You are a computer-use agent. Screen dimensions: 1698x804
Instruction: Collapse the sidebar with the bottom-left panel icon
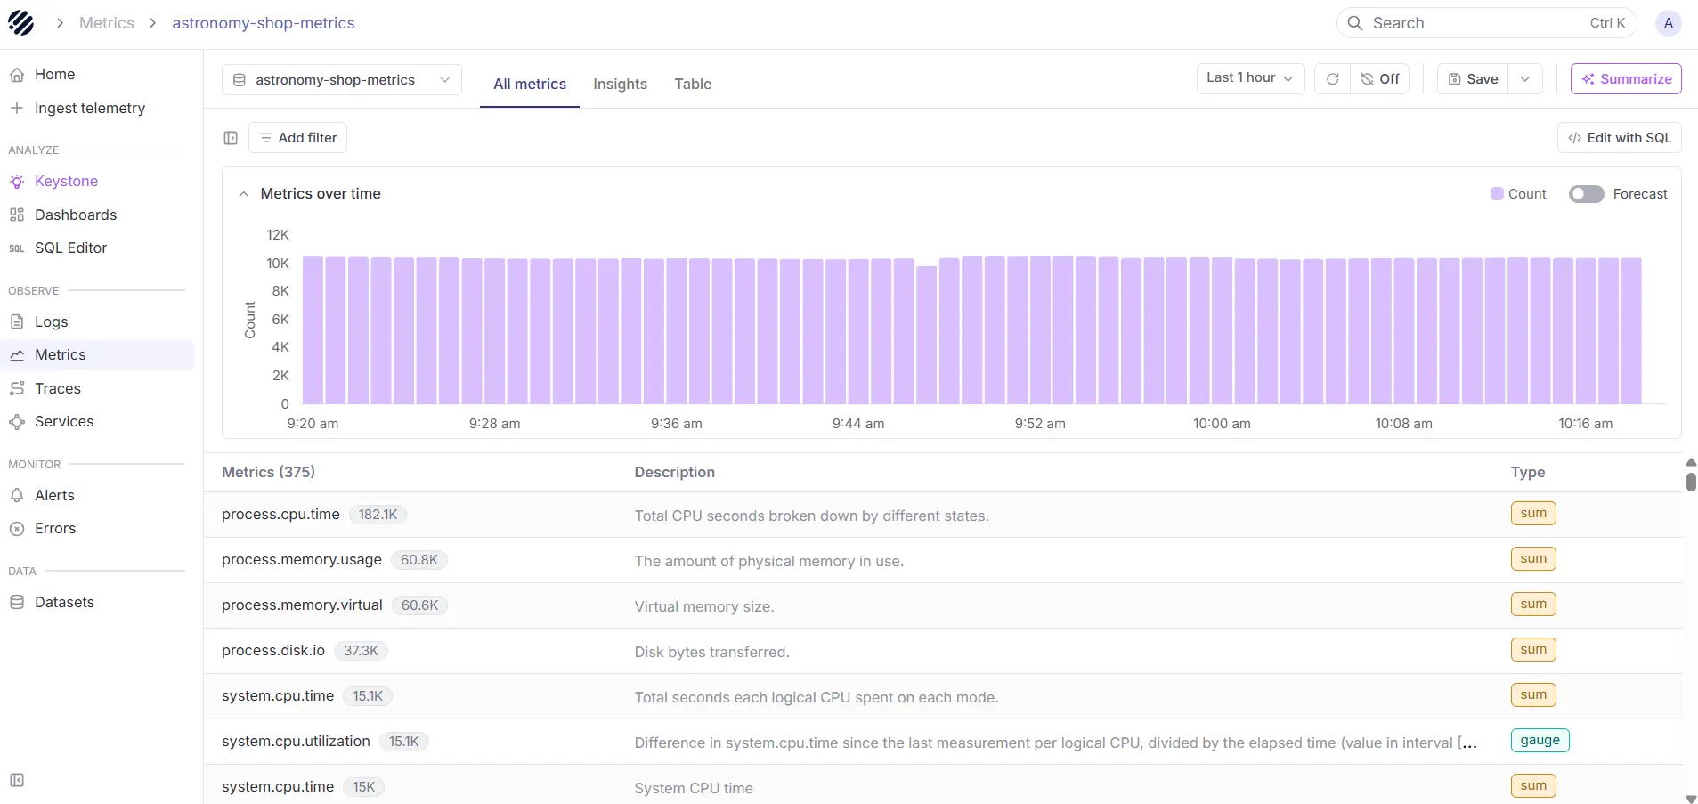click(x=17, y=780)
